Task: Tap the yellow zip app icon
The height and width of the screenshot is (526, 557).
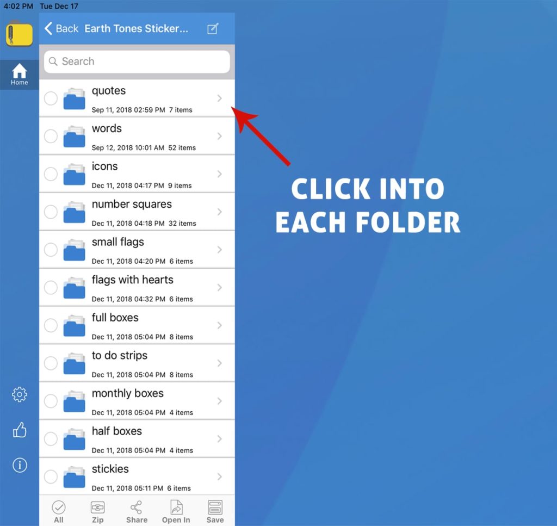Action: 19,34
